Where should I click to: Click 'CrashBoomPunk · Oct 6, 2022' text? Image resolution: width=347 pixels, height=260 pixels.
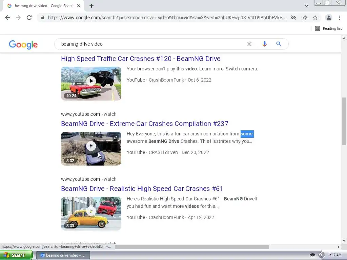point(180,80)
